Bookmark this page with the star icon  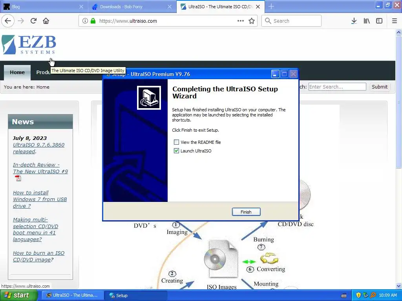point(252,21)
